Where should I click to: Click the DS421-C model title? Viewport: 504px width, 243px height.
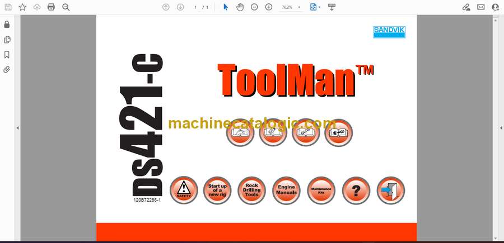[x=142, y=125]
